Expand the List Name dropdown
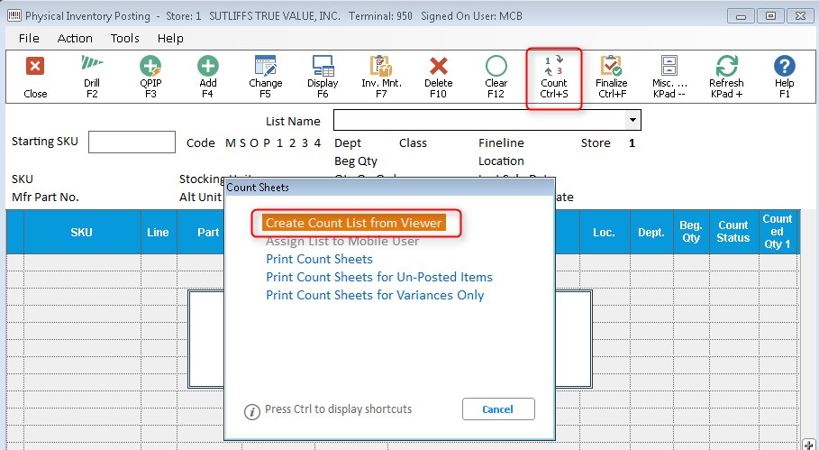 click(633, 120)
